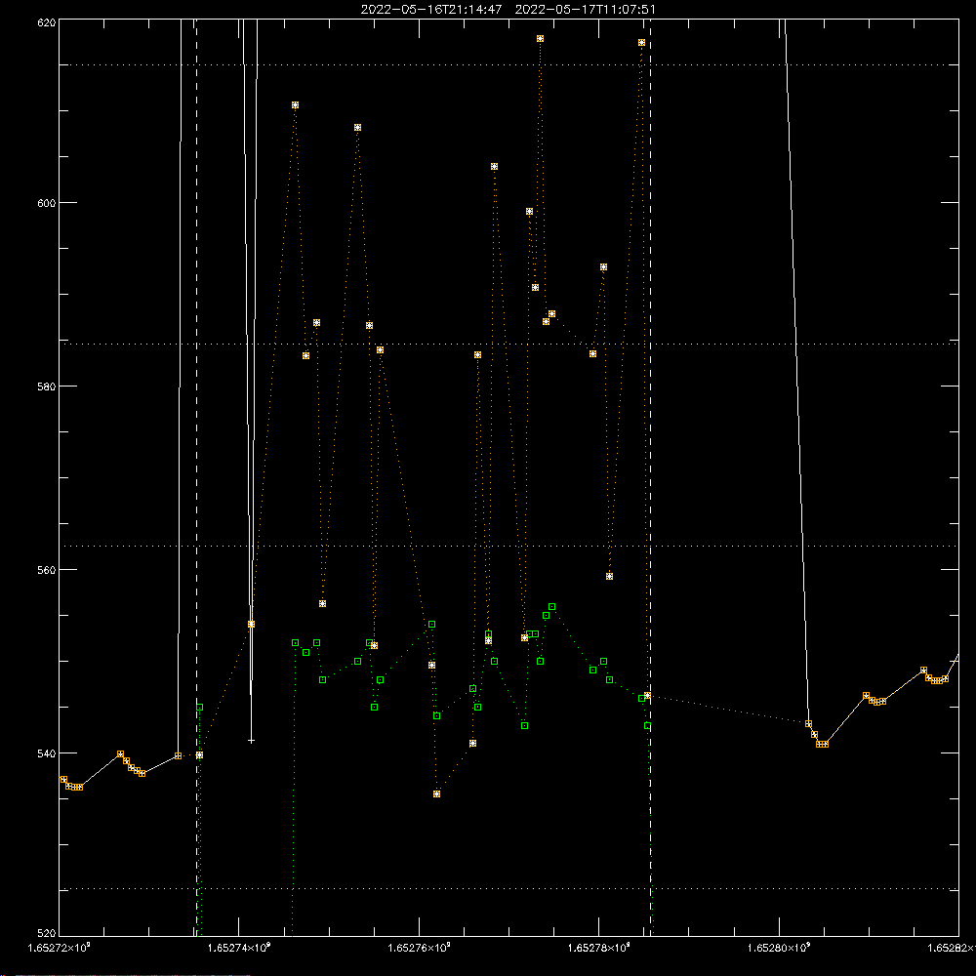Click the x-axis label 1.65272×10⁹
Screen dimensions: 976x976
point(60,948)
